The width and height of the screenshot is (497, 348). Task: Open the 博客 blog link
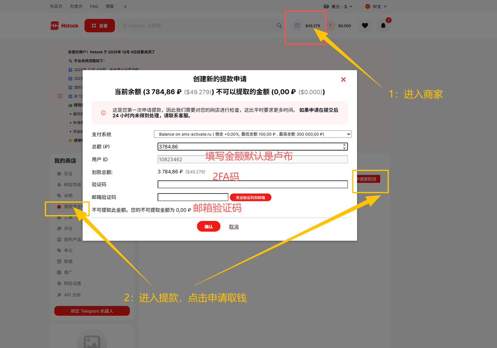(110, 7)
